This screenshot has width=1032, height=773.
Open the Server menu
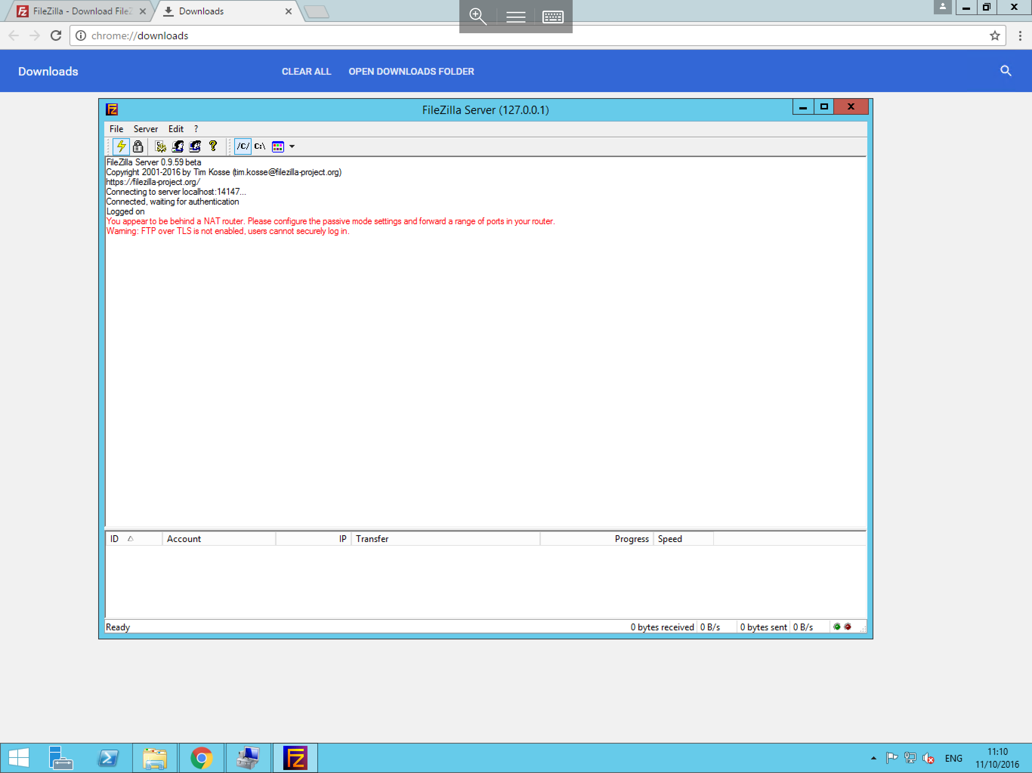click(x=145, y=129)
